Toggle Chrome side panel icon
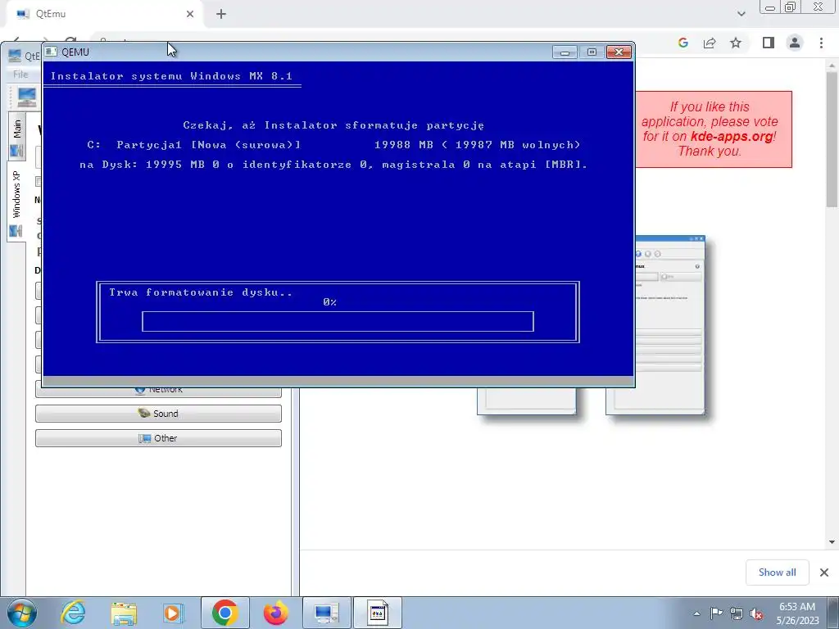839x629 pixels. click(769, 43)
